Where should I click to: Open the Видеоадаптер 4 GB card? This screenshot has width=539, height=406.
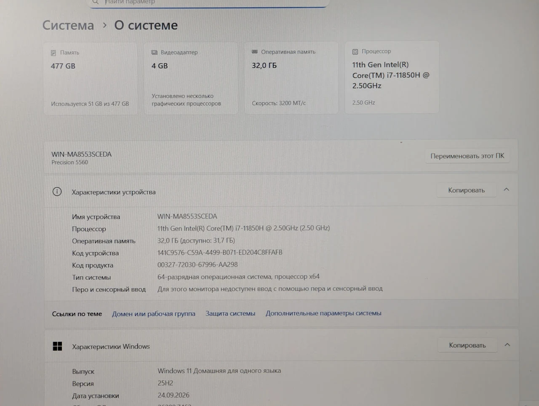pos(191,78)
